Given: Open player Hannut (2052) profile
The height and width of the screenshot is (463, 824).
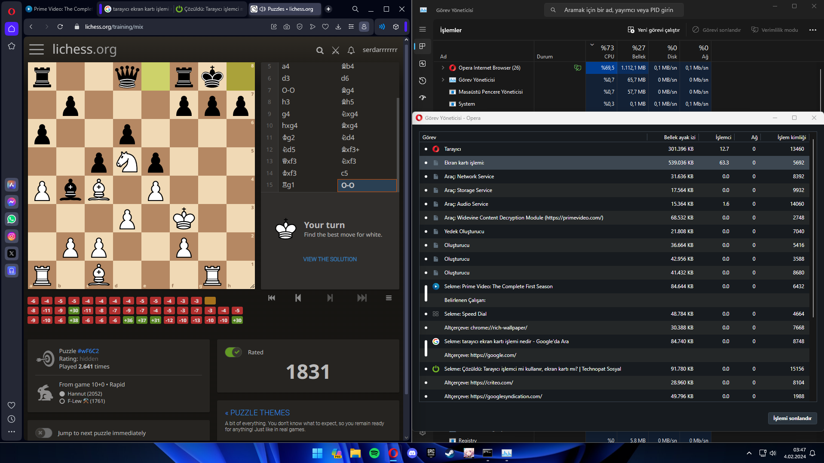Looking at the screenshot, I should point(85,394).
